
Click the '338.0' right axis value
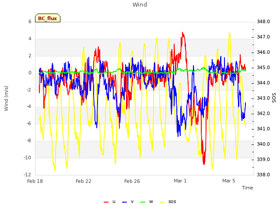coord(263,175)
